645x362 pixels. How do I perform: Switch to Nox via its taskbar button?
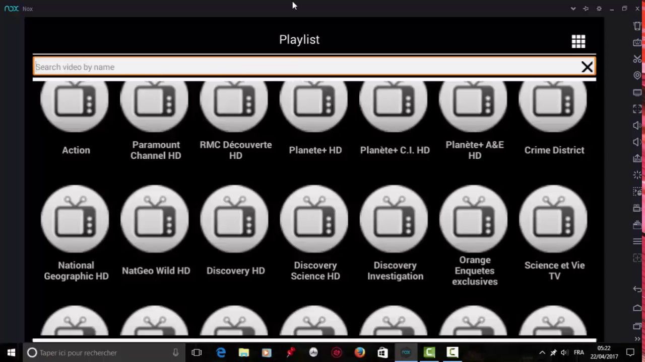pyautogui.click(x=406, y=352)
